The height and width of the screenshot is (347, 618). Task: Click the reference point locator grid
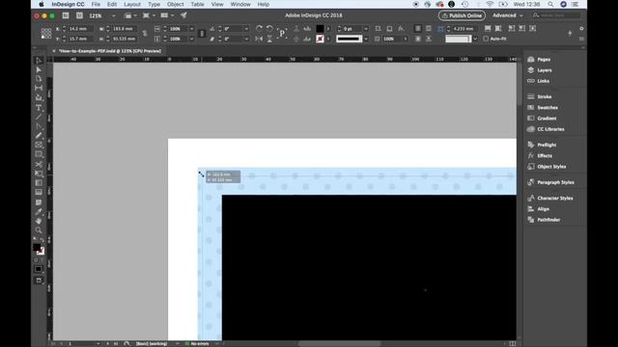pos(46,34)
